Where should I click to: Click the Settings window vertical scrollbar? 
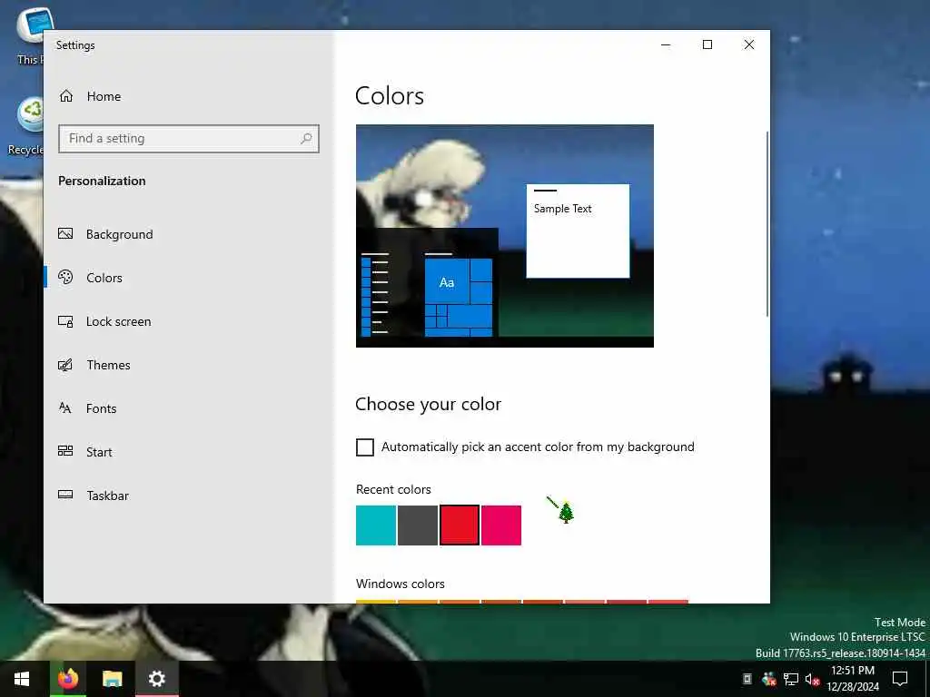pyautogui.click(x=767, y=224)
